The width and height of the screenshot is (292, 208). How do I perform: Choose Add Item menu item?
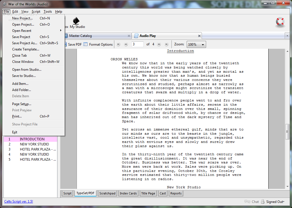tap(34, 84)
